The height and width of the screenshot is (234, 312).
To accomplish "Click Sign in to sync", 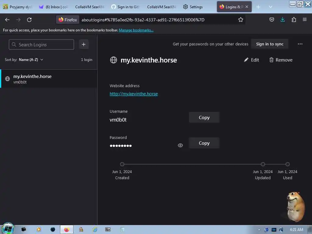I will click(270, 44).
